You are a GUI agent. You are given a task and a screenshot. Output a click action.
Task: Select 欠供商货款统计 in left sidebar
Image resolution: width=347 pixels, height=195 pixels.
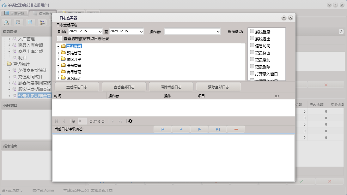(x=33, y=70)
